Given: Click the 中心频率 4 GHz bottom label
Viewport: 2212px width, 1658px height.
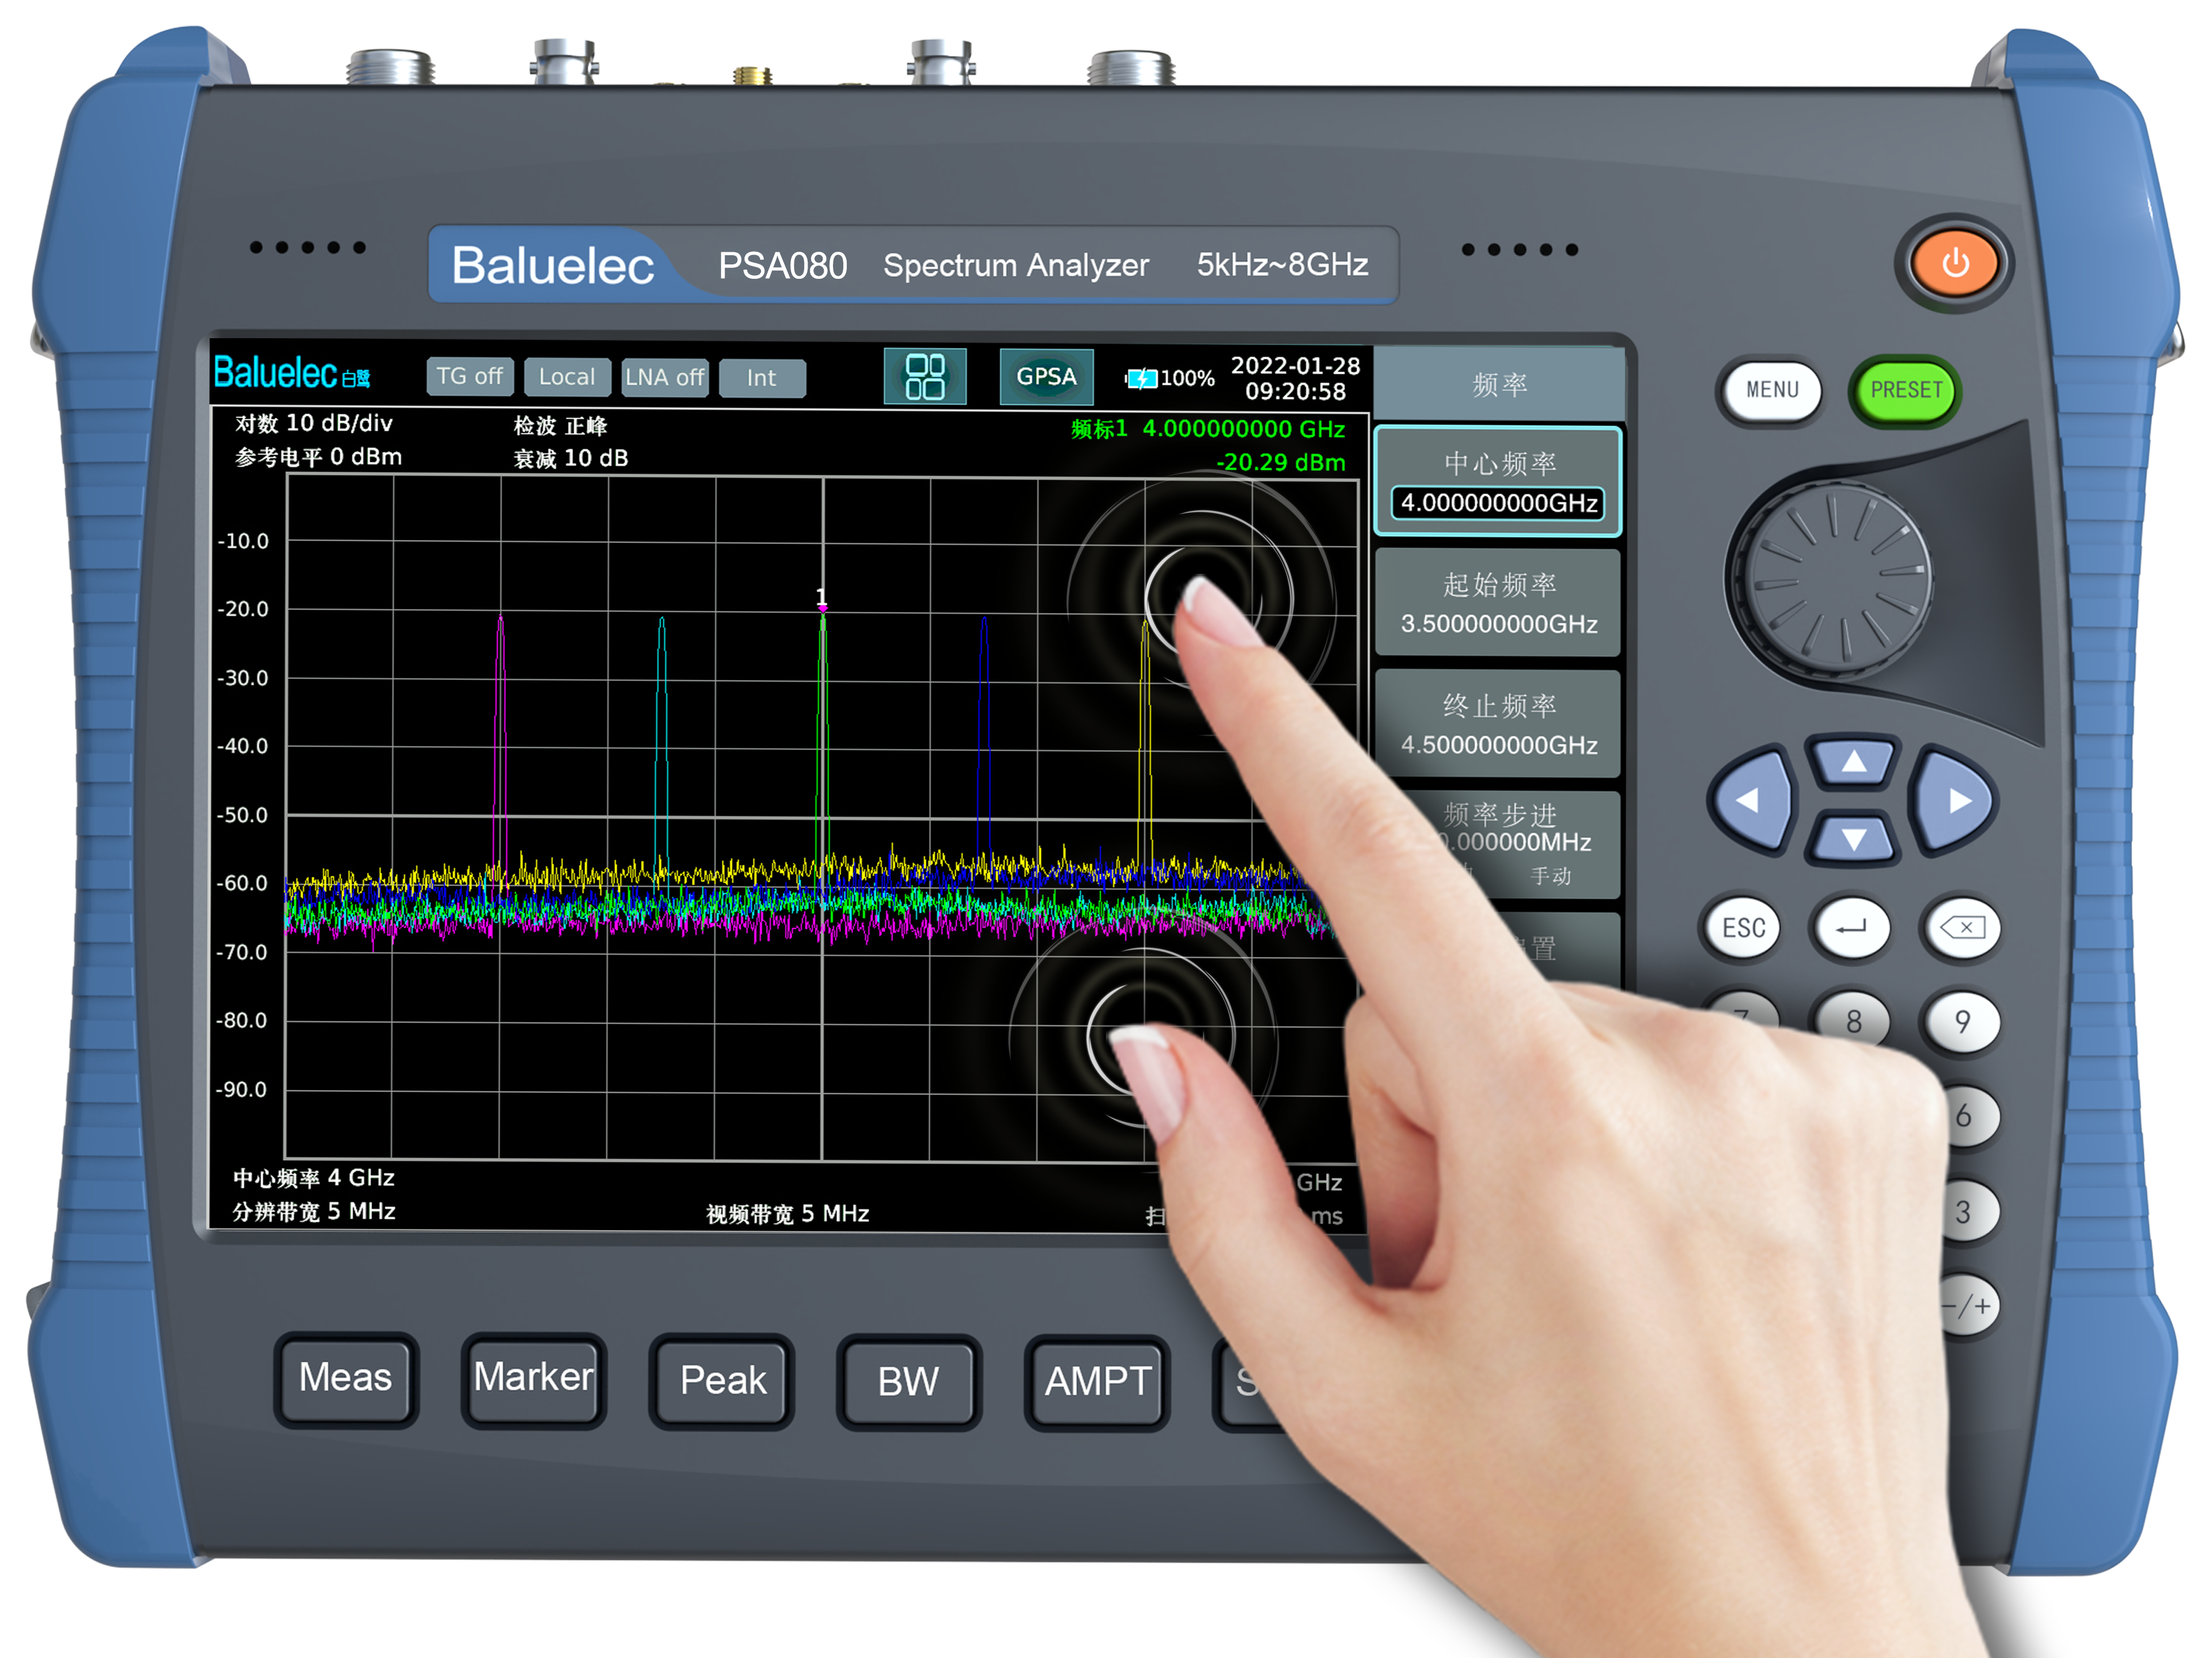Looking at the screenshot, I should [313, 1178].
